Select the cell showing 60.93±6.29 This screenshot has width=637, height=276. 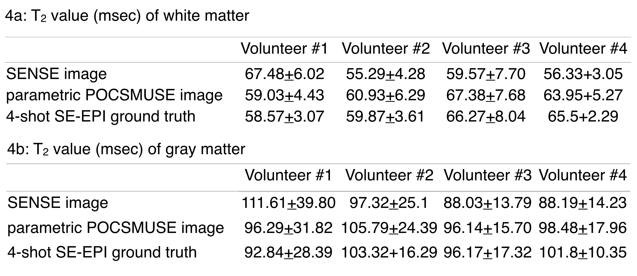[385, 95]
